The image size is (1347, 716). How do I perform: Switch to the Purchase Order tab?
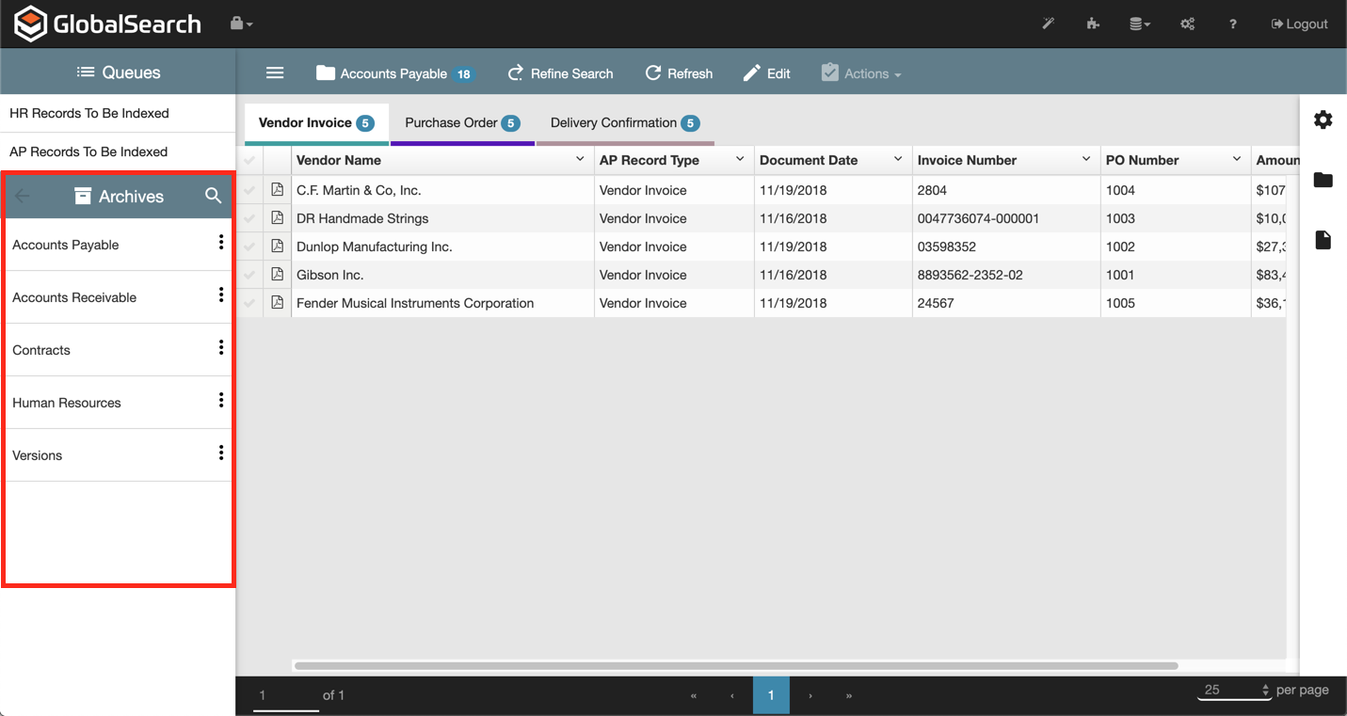[461, 123]
